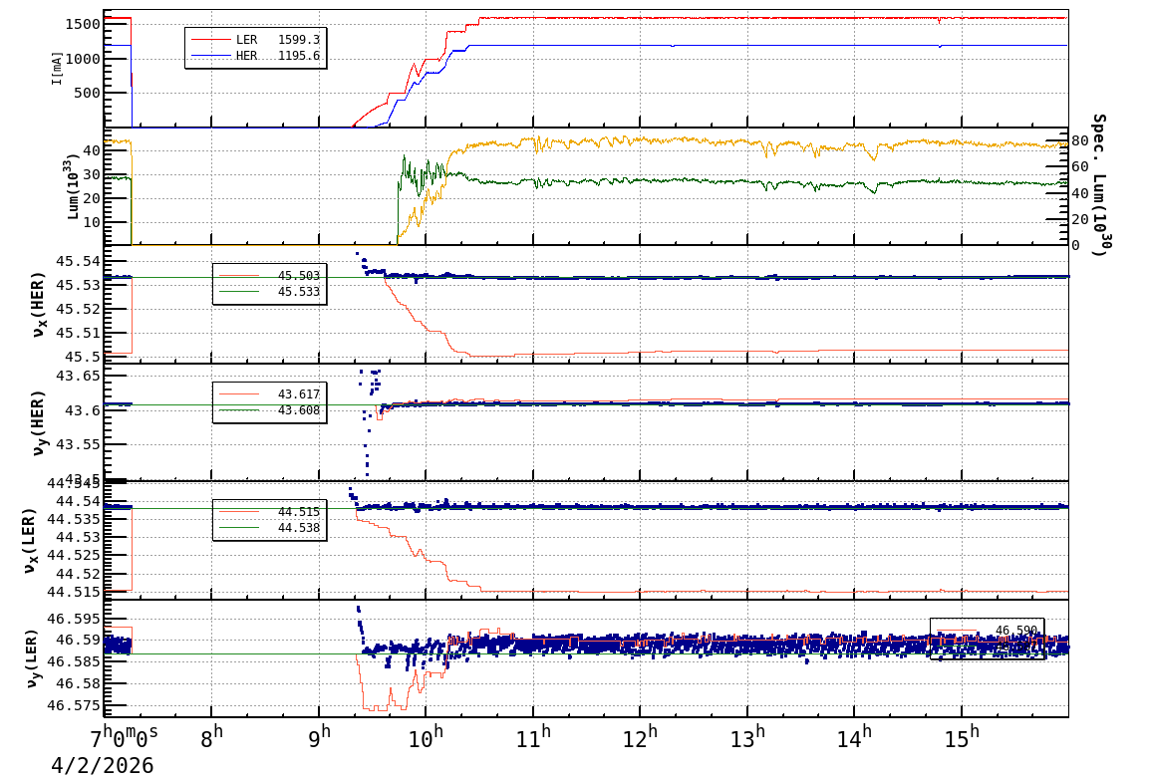Viewport: 1150px width, 779px height.
Task: Select the Lum(10^33) left axis label
Action: point(72,186)
